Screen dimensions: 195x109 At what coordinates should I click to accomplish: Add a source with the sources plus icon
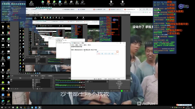[33, 89]
